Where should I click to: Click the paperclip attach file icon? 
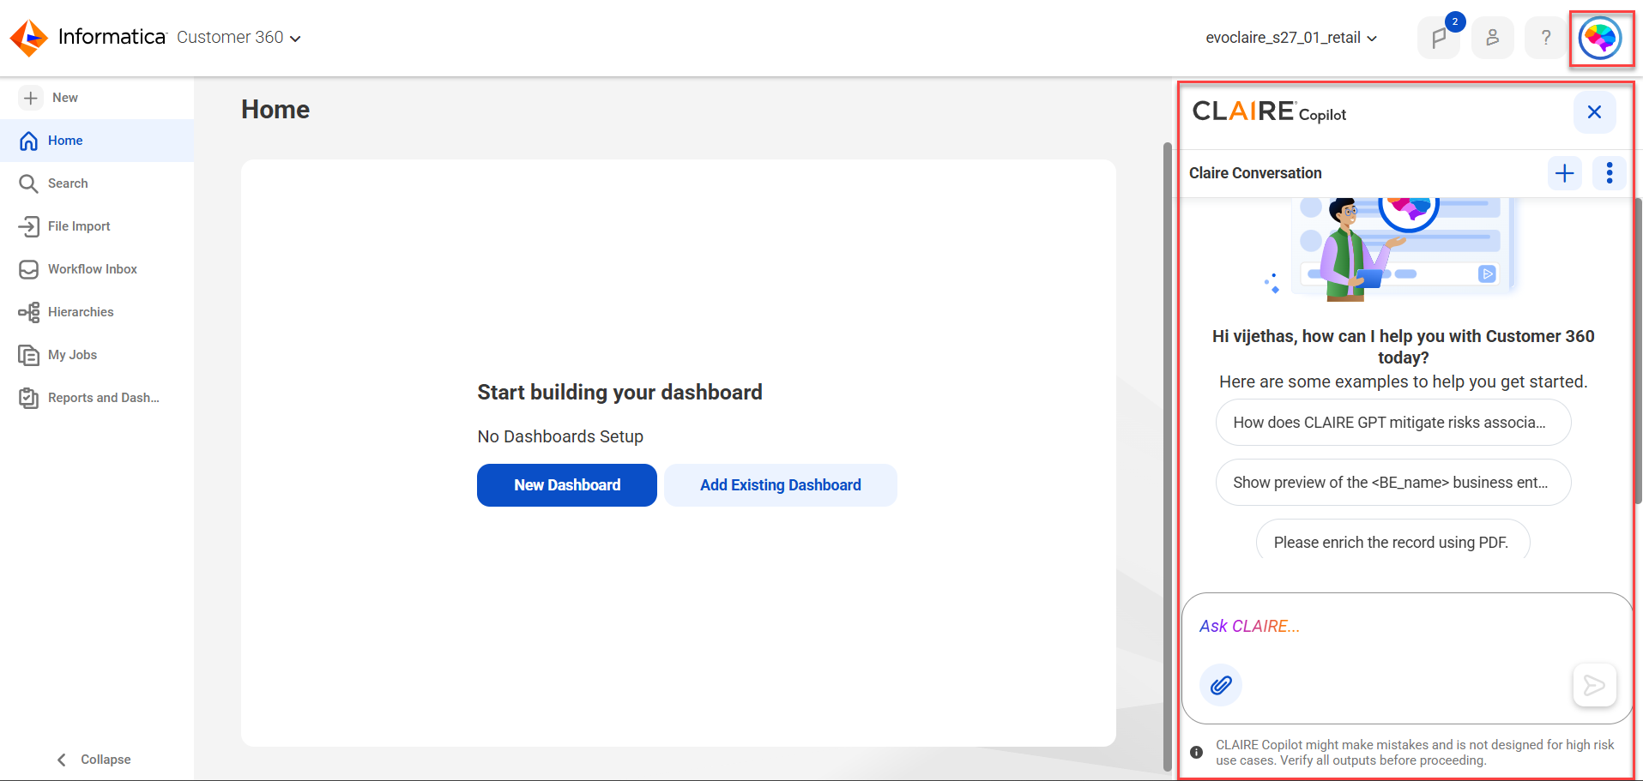click(1221, 685)
